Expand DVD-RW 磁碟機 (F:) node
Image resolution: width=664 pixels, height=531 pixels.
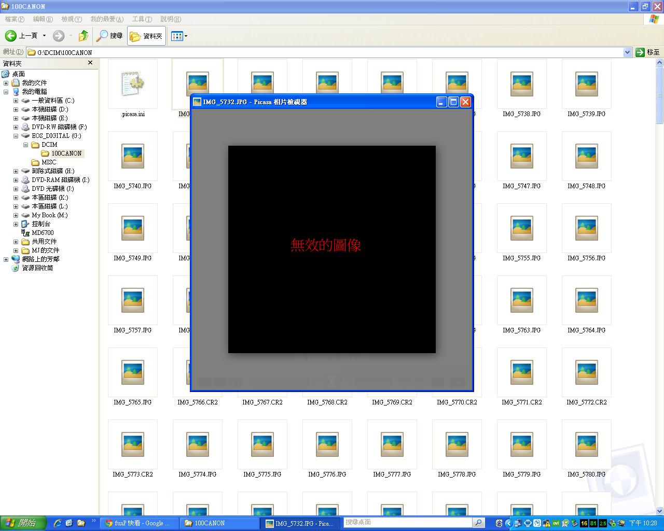[x=16, y=127]
